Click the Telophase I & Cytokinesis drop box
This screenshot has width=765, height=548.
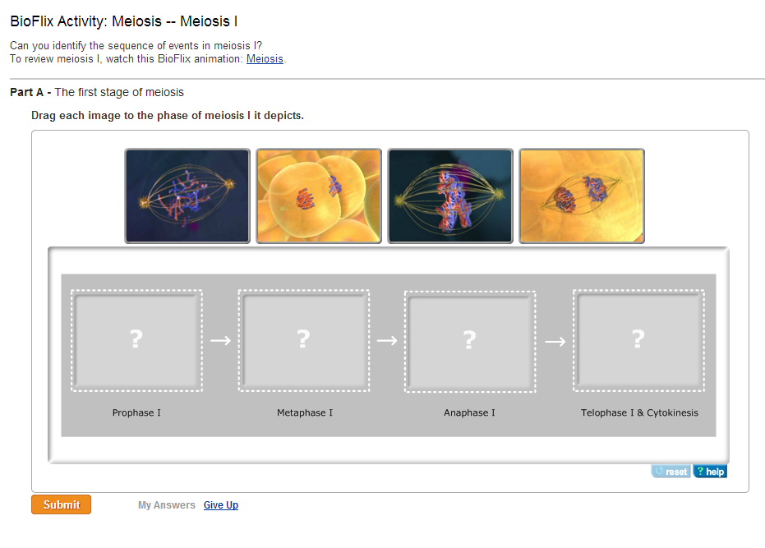pos(638,340)
